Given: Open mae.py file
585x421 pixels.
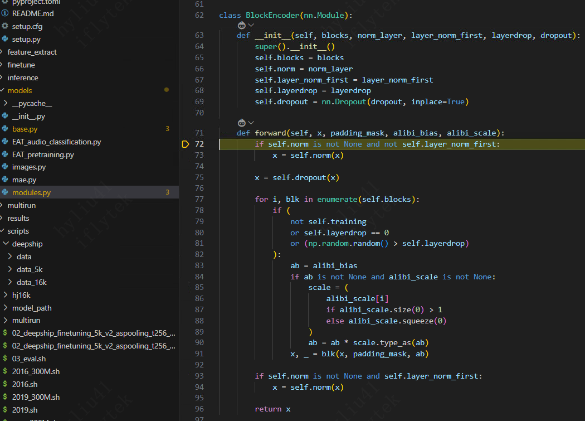Looking at the screenshot, I should (25, 180).
